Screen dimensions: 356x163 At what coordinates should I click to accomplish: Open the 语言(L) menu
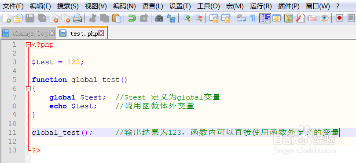click(x=152, y=6)
